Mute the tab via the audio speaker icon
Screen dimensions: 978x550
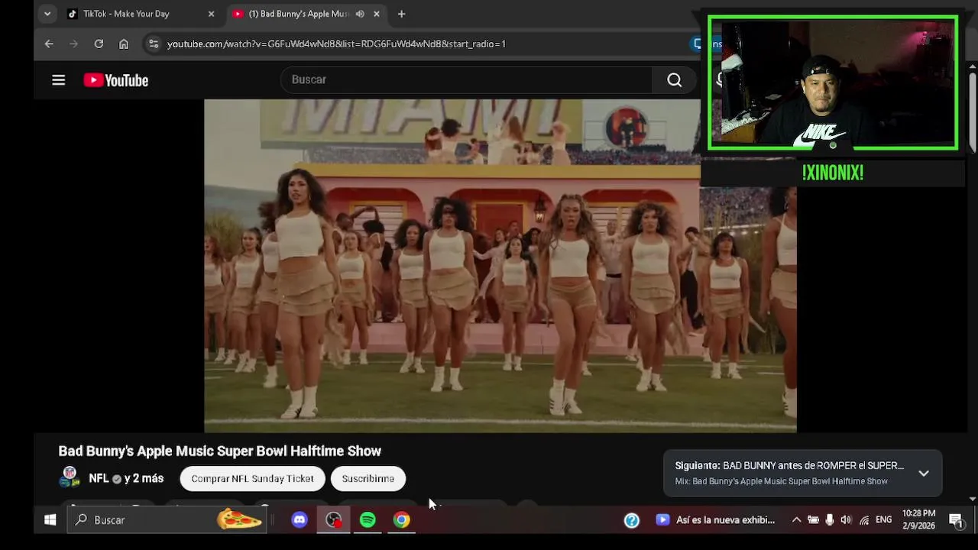pyautogui.click(x=360, y=14)
